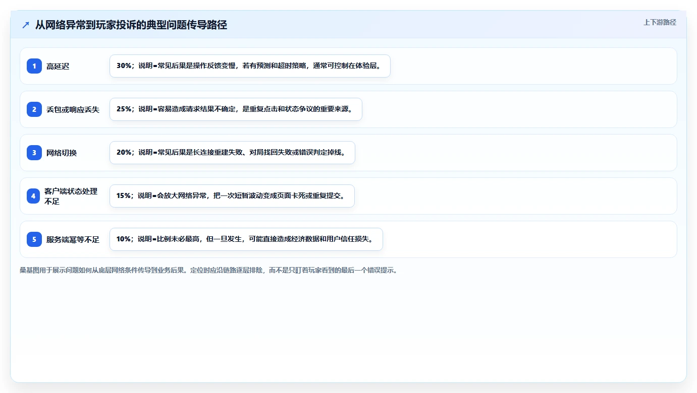Click the 15% description box about 页面卡死
The width and height of the screenshot is (697, 393).
tap(232, 196)
